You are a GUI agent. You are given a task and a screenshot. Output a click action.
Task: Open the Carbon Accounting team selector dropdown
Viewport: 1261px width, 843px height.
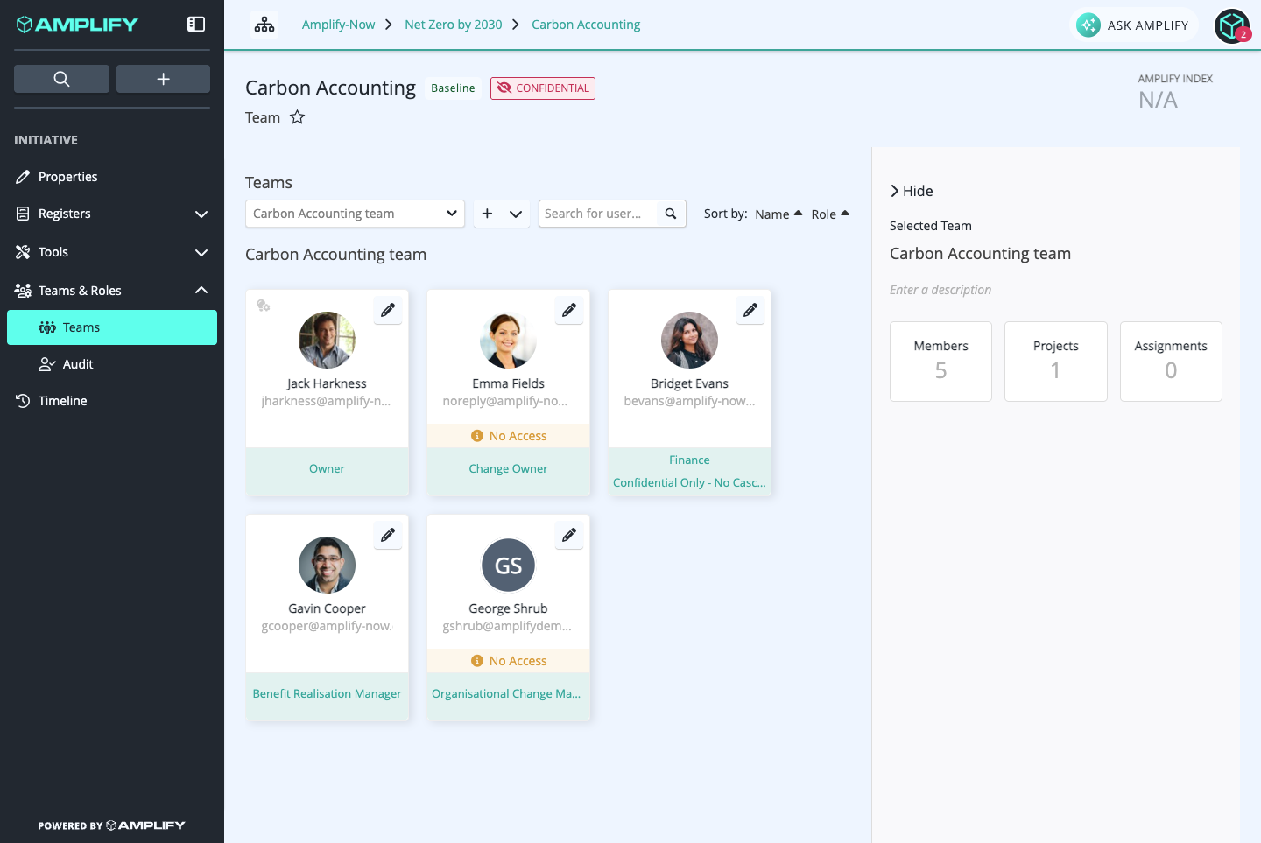[355, 214]
